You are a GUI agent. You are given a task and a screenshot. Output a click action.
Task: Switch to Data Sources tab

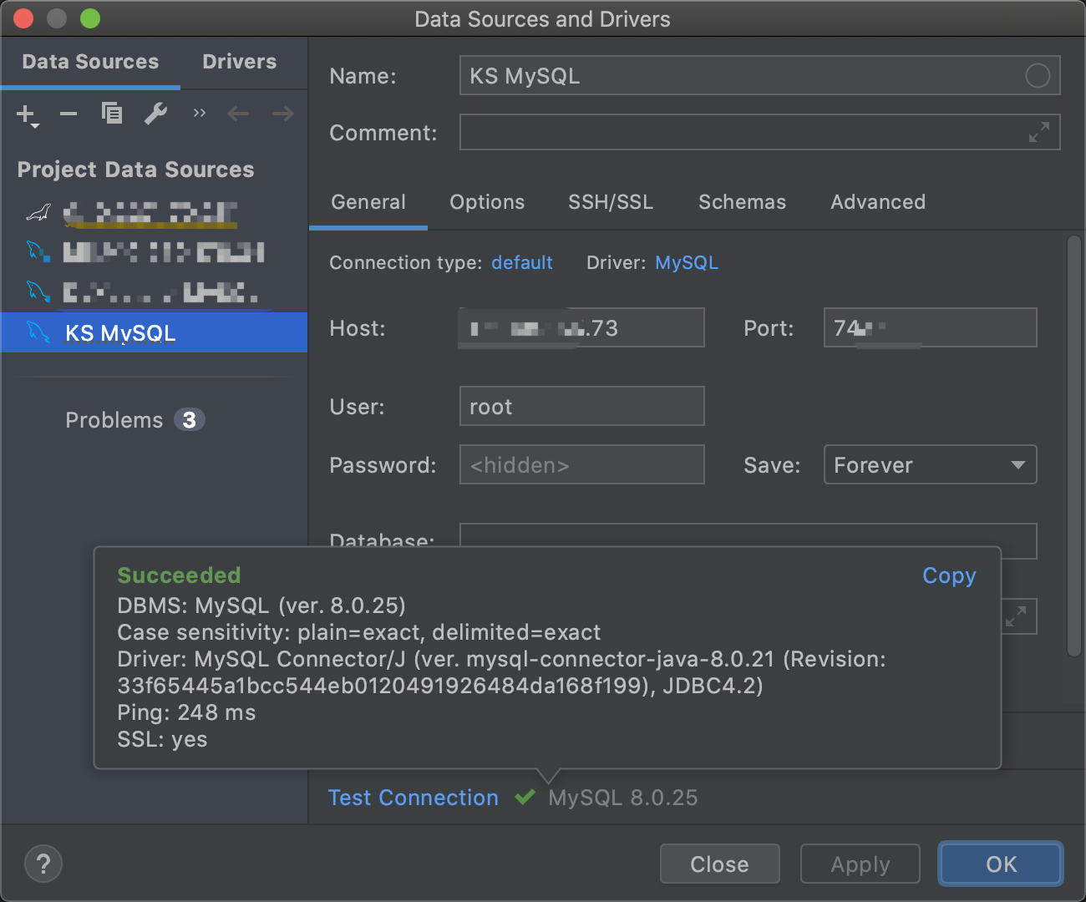[x=90, y=62]
